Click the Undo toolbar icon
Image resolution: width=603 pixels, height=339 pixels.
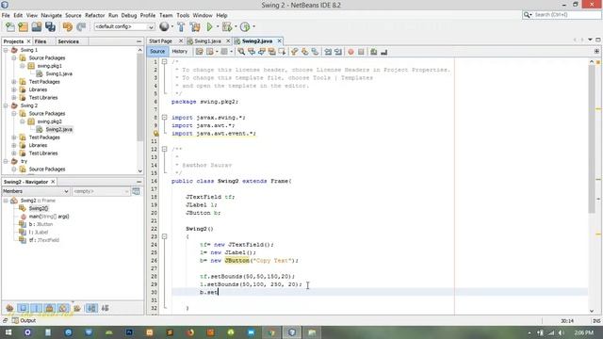[x=68, y=27]
